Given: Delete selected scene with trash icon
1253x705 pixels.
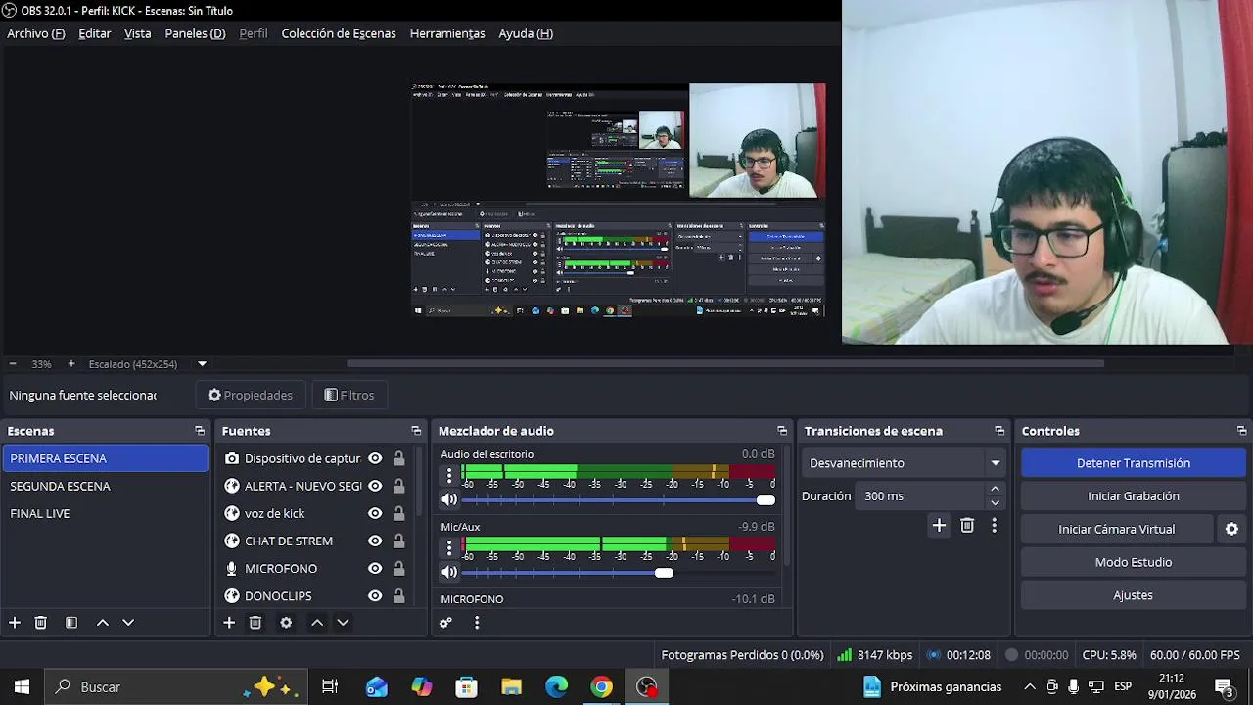Looking at the screenshot, I should [x=41, y=623].
